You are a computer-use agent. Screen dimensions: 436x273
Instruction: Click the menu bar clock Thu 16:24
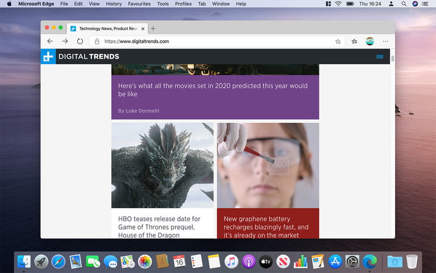370,3
